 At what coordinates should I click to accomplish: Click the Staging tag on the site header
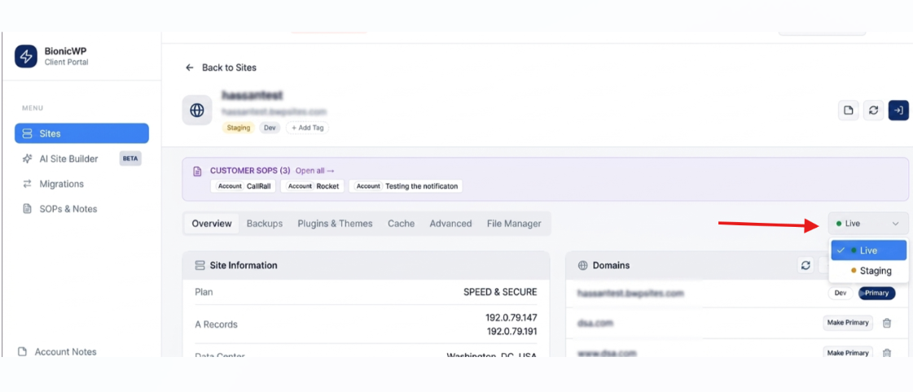coord(238,128)
